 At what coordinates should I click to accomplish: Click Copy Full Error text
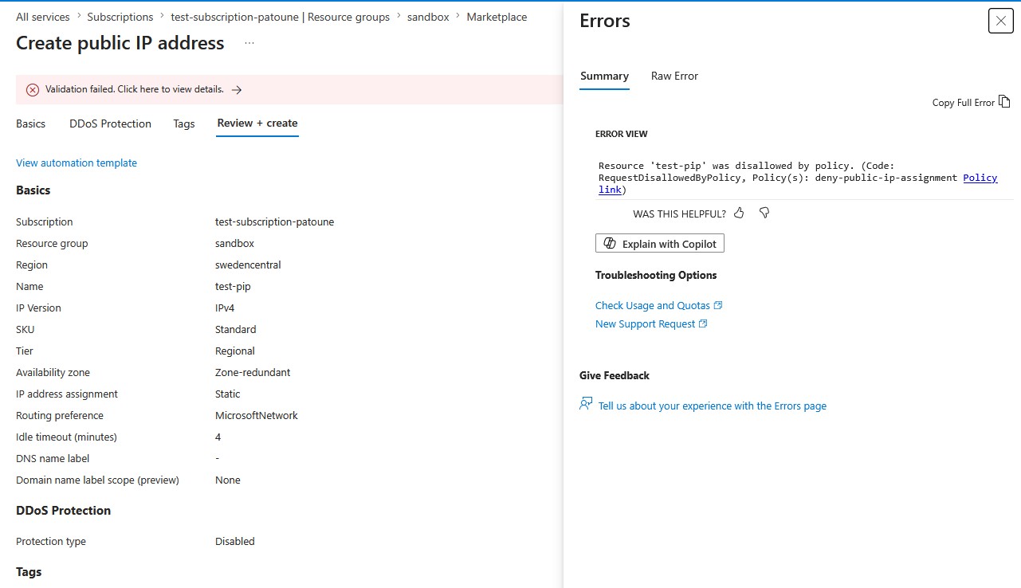click(964, 102)
